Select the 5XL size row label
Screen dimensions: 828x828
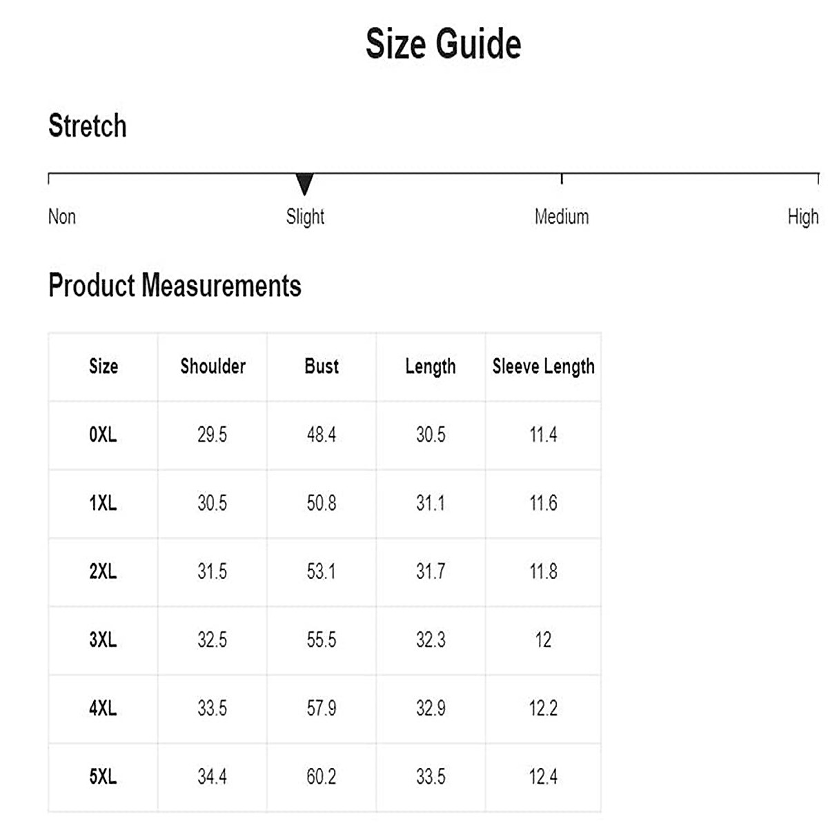[103, 777]
